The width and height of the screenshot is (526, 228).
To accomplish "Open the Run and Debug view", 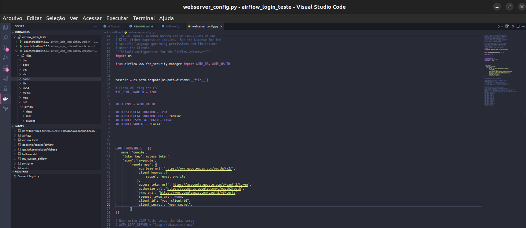I will pos(5,58).
